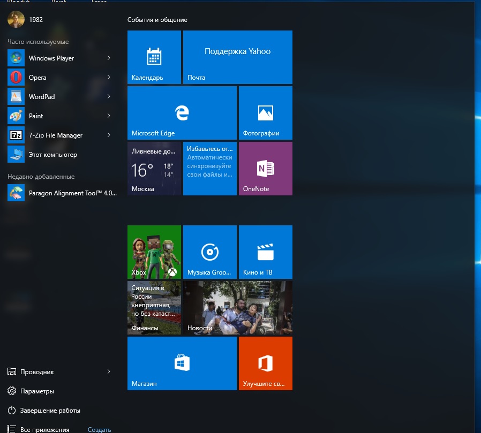The width and height of the screenshot is (481, 433).
Task: Show the 7-Zip File Manager jump list arrow
Action: (109, 135)
